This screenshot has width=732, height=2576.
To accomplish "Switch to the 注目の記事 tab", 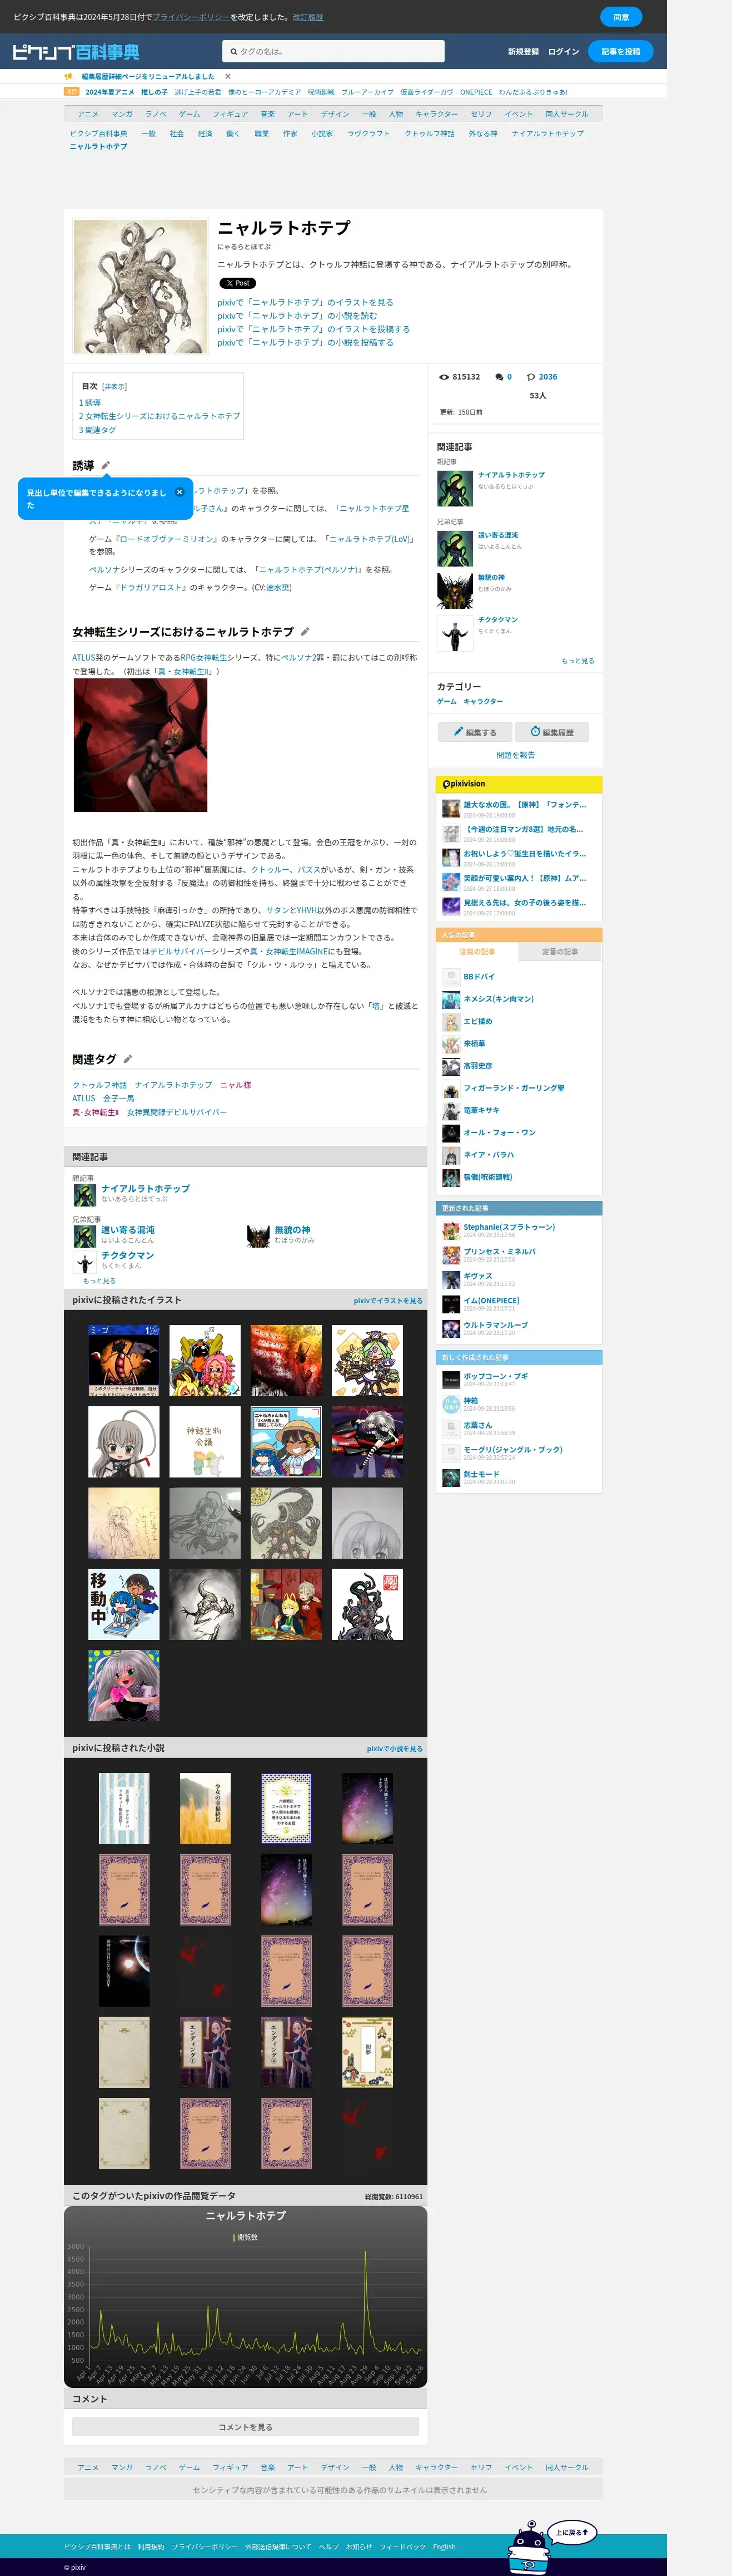I will [477, 951].
